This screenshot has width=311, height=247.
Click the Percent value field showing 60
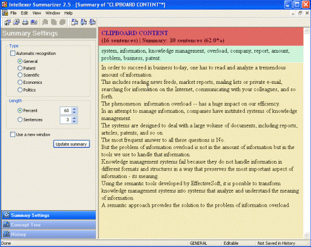tap(66, 110)
